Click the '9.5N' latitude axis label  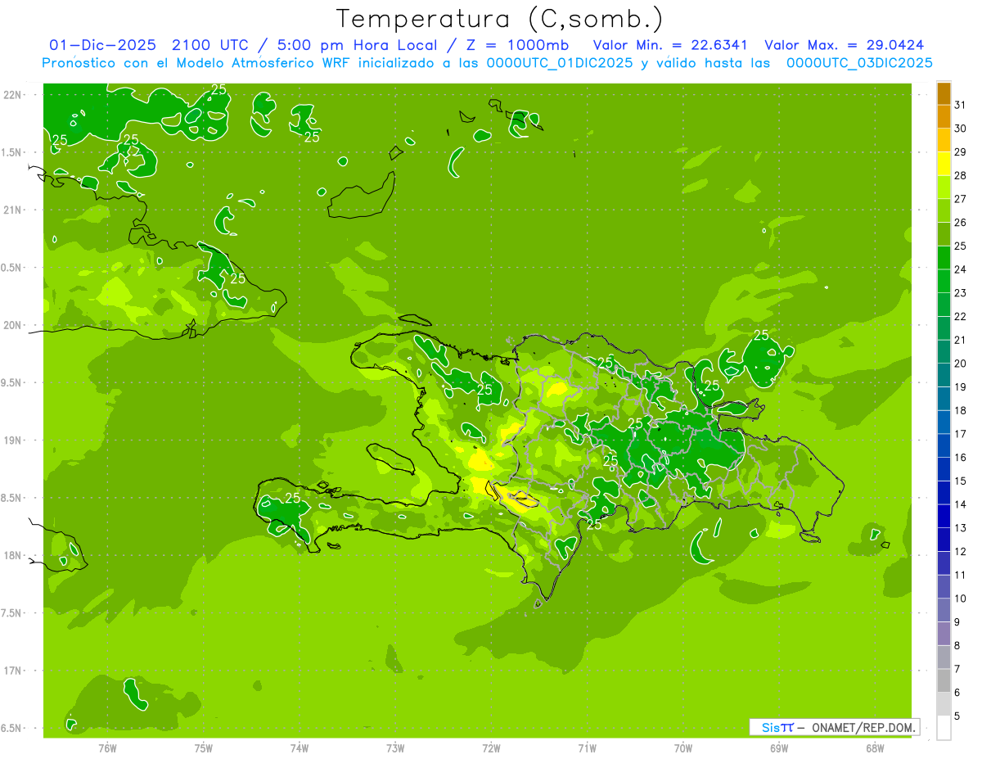coord(12,383)
